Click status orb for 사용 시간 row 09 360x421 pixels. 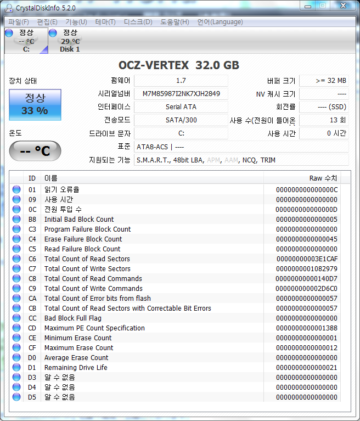(16, 199)
